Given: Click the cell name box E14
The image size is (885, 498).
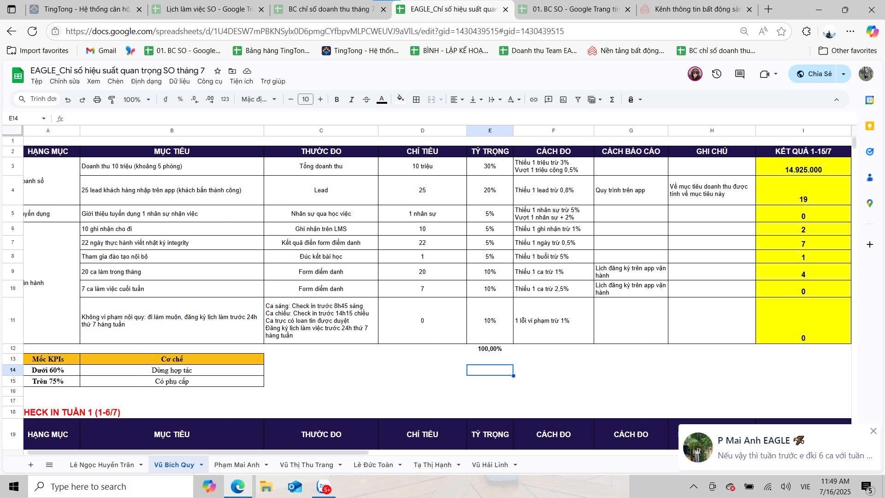Looking at the screenshot, I should [27, 119].
